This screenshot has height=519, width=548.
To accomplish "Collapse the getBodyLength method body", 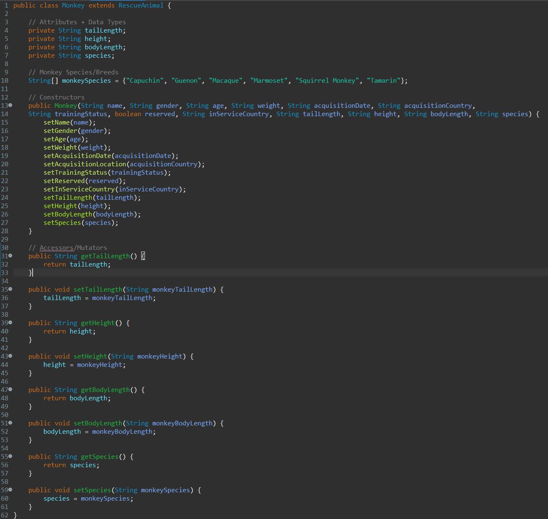I will (x=10, y=389).
